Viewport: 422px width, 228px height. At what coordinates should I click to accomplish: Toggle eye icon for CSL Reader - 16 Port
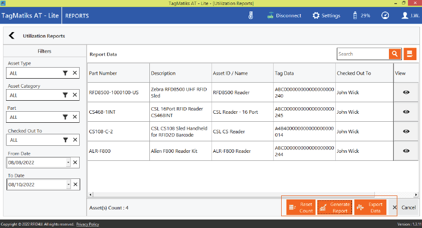pyautogui.click(x=406, y=112)
